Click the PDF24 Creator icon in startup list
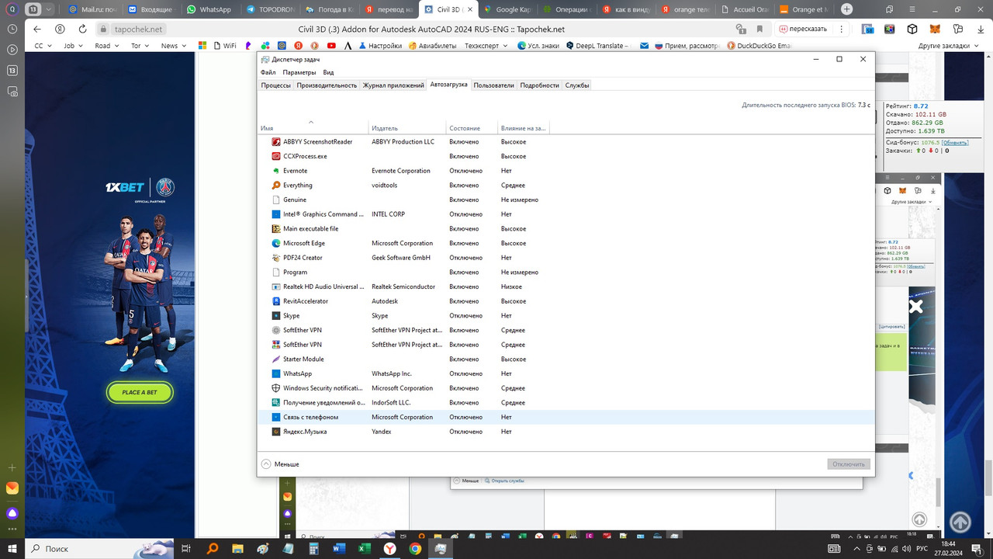 coord(275,257)
